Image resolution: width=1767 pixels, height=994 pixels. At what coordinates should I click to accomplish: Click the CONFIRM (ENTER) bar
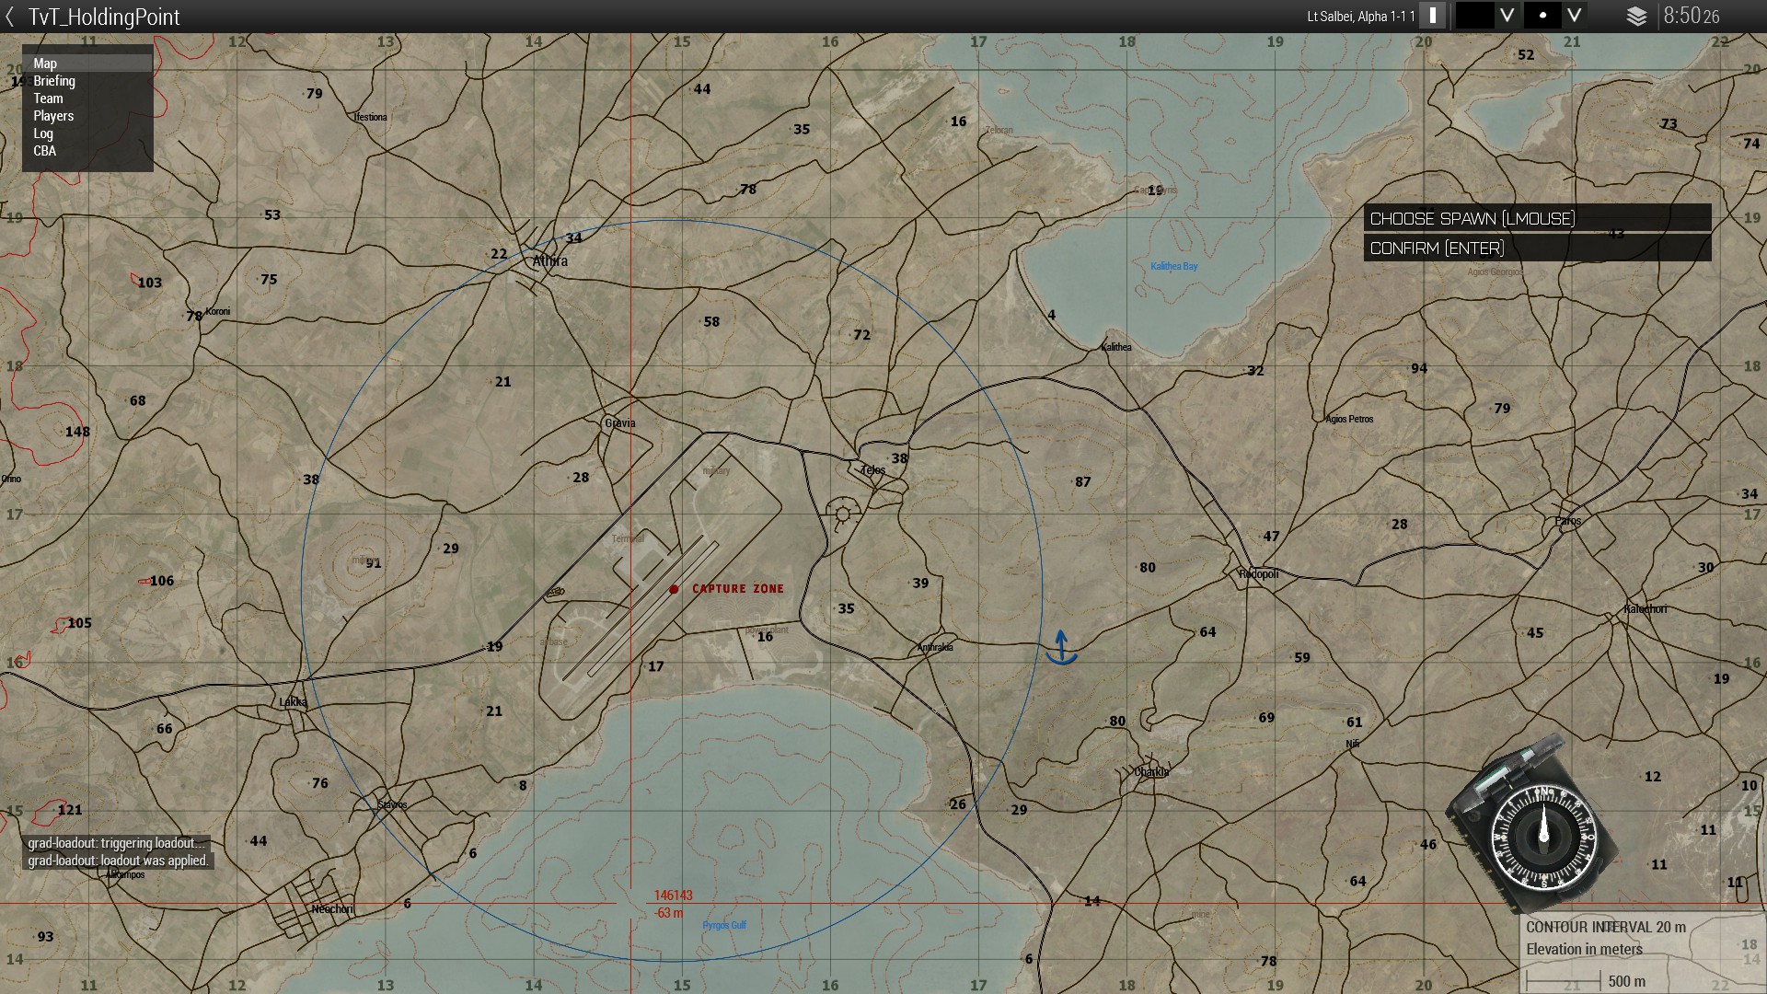pos(1537,248)
